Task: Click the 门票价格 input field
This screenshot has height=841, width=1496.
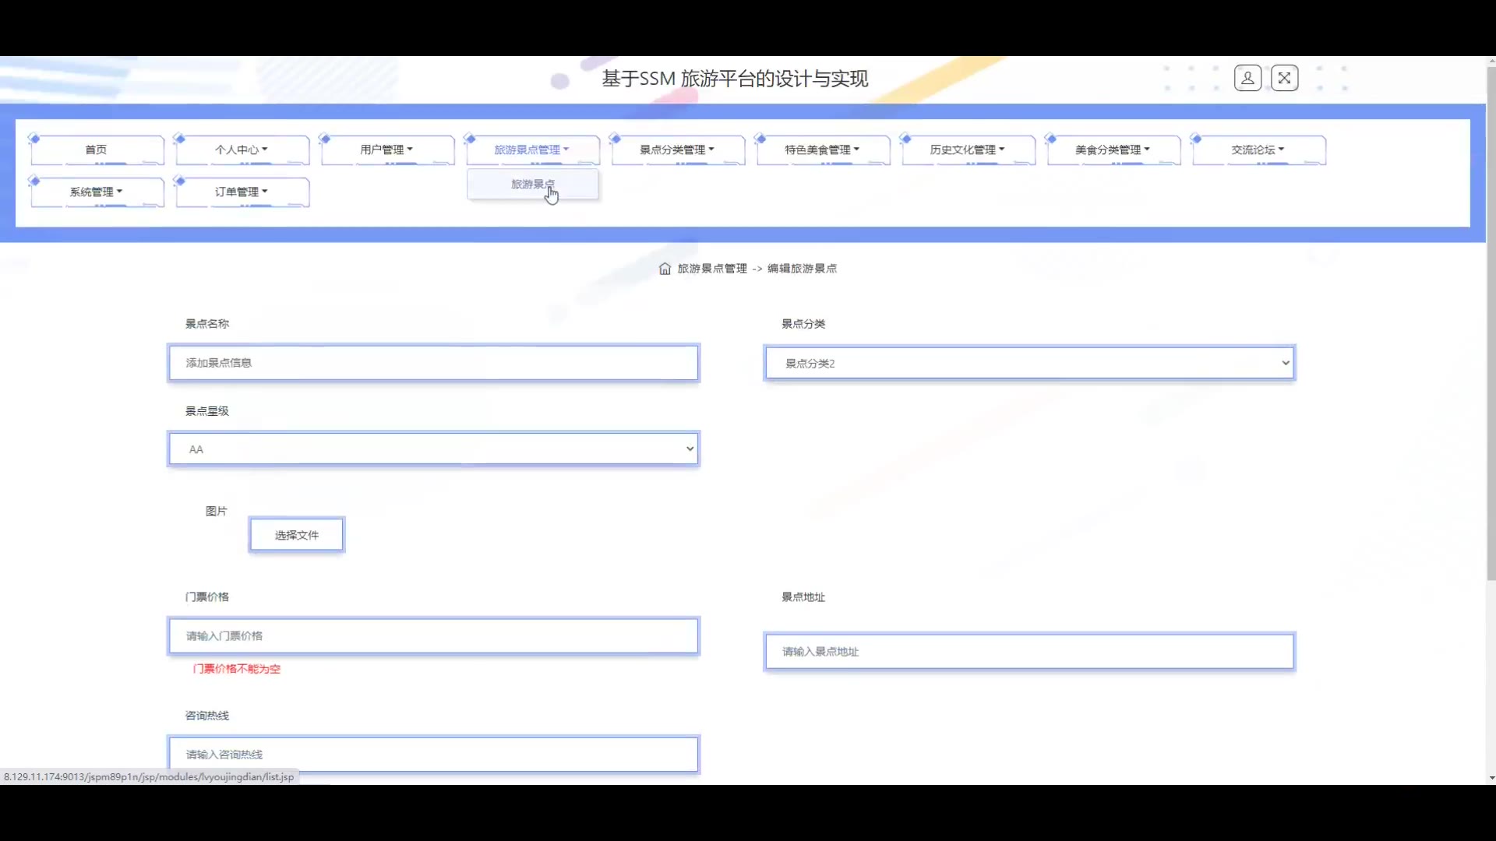Action: click(x=433, y=636)
